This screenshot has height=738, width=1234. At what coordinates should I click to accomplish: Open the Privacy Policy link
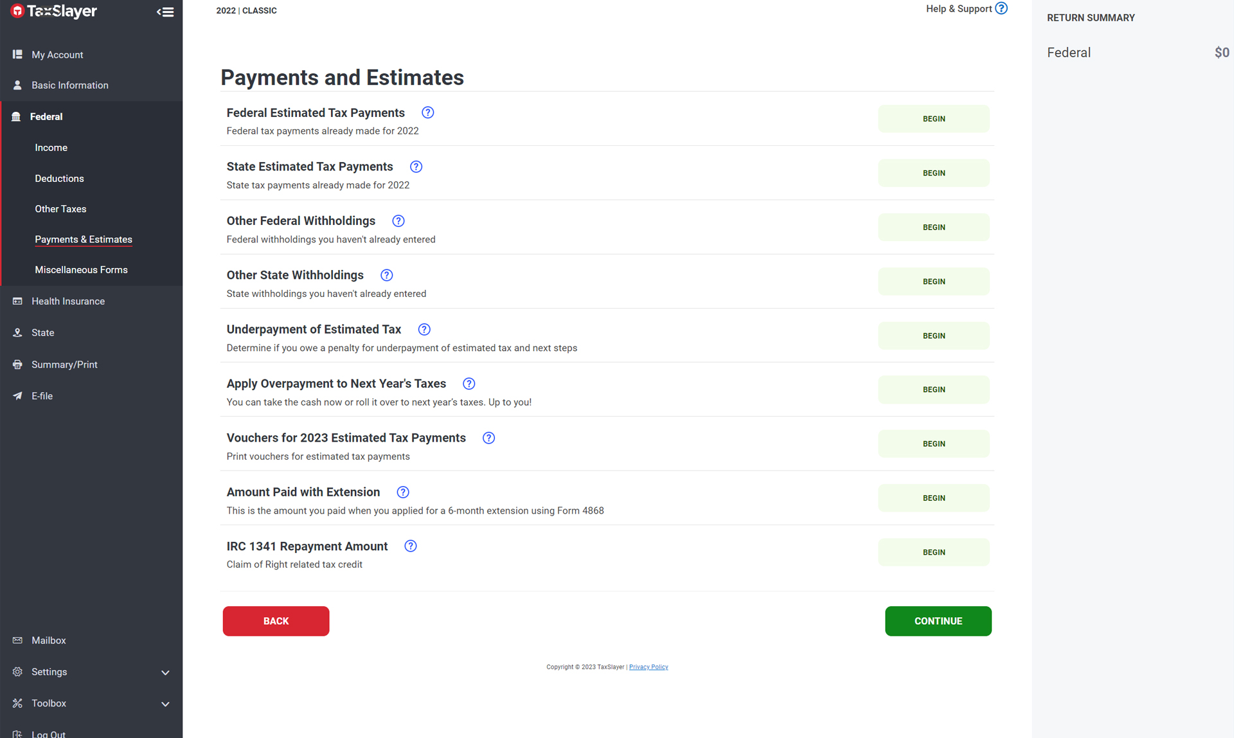point(648,667)
